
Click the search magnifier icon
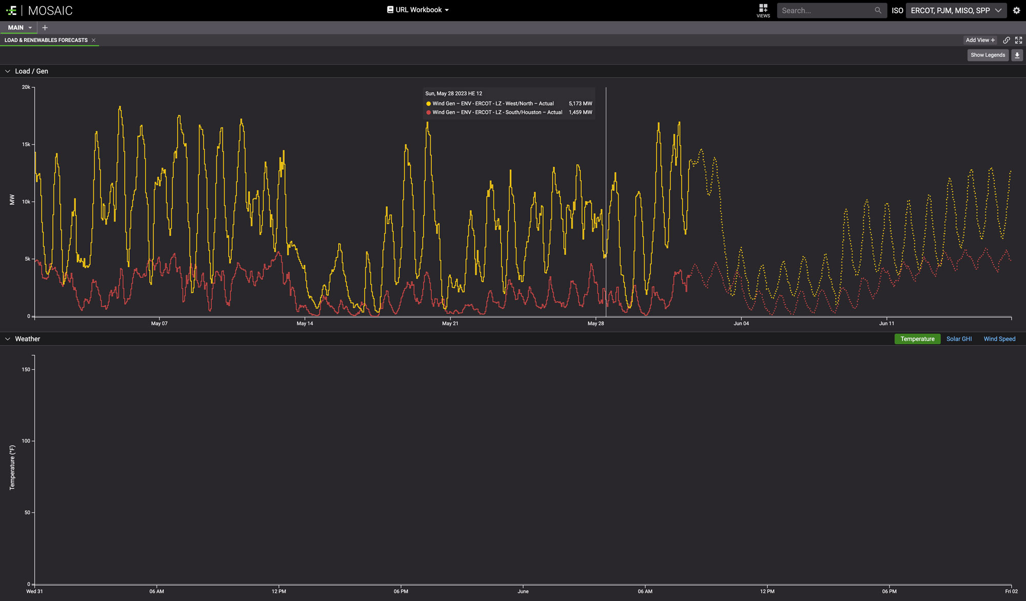point(878,10)
